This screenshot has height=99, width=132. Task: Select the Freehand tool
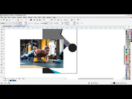pyautogui.click(x=2, y=38)
